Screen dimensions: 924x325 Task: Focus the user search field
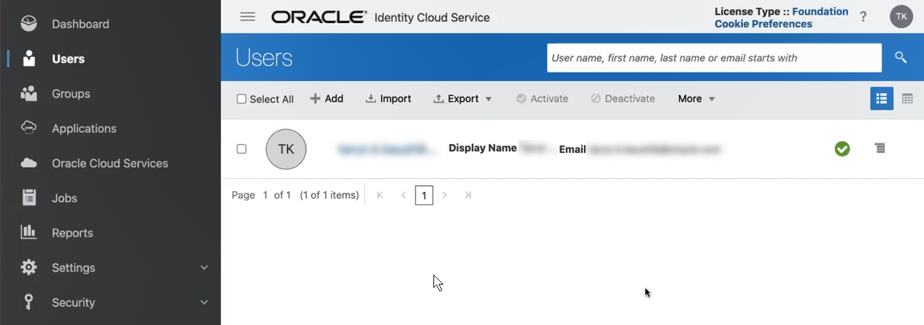pos(714,58)
